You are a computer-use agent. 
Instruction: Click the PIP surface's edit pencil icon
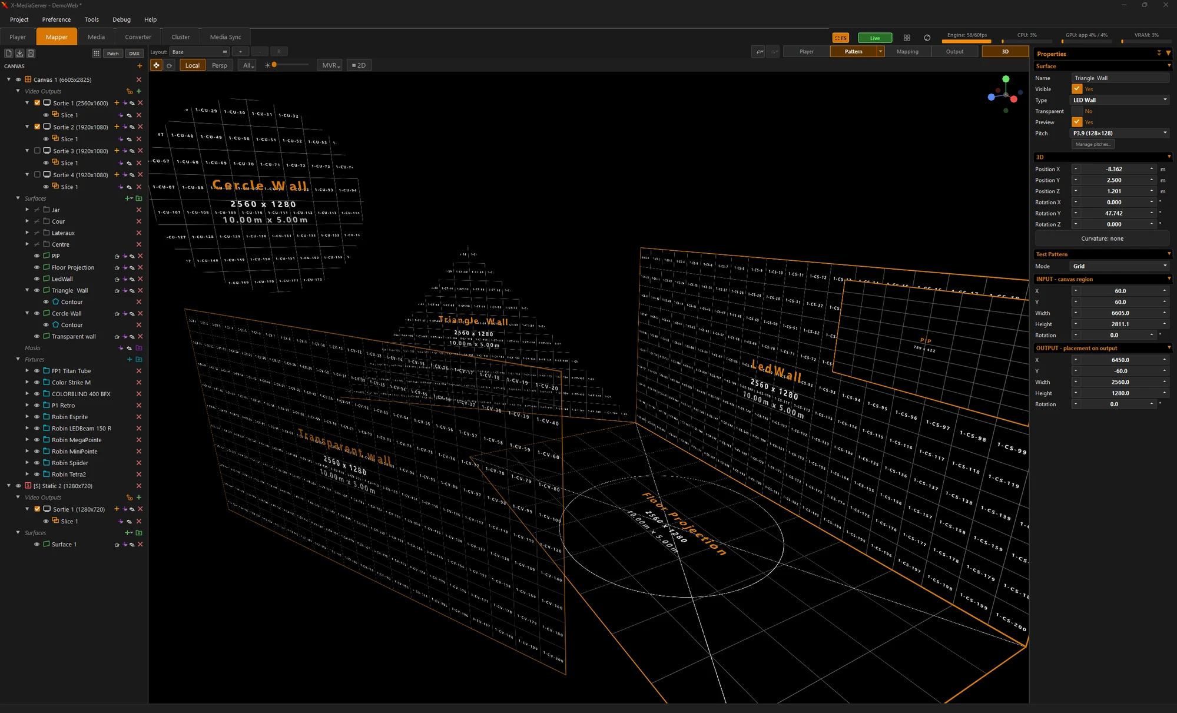coord(132,256)
